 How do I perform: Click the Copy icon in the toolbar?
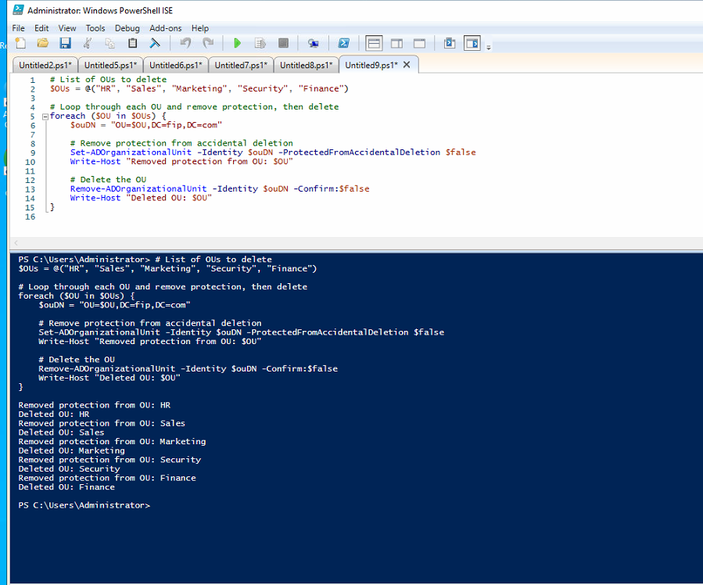point(109,43)
